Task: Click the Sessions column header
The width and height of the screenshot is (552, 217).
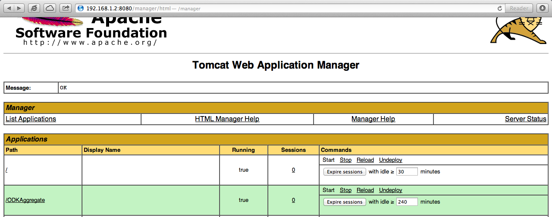Action: point(293,150)
